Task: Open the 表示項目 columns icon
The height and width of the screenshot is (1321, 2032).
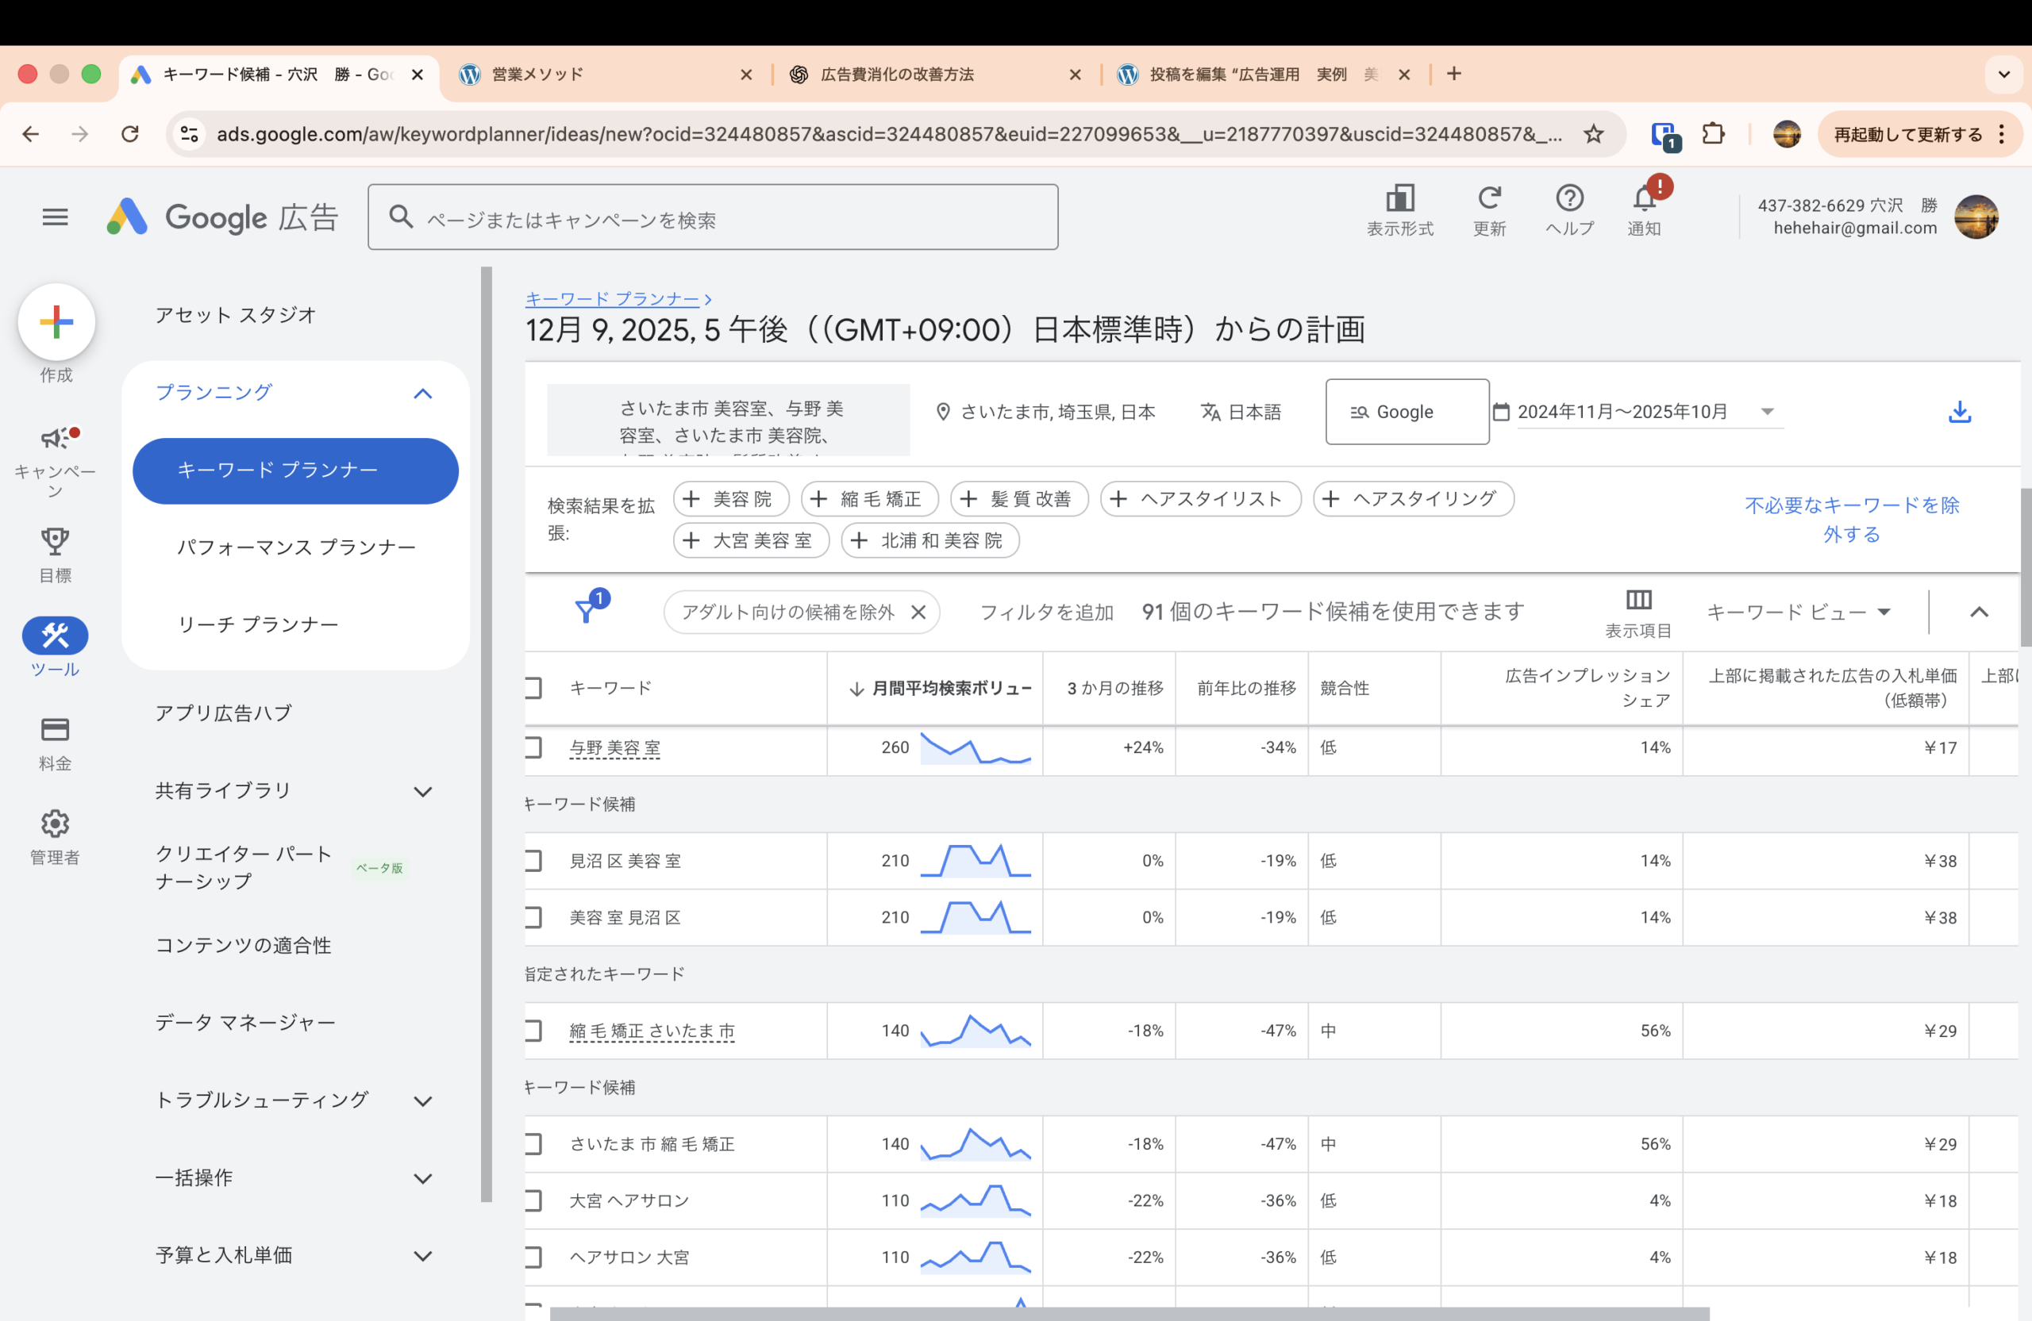Action: 1638,600
